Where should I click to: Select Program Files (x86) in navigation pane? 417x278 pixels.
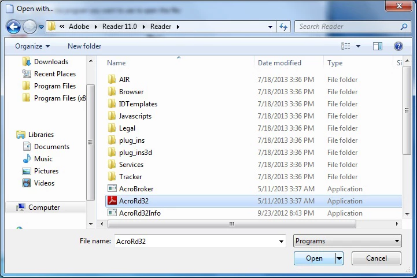54,98
